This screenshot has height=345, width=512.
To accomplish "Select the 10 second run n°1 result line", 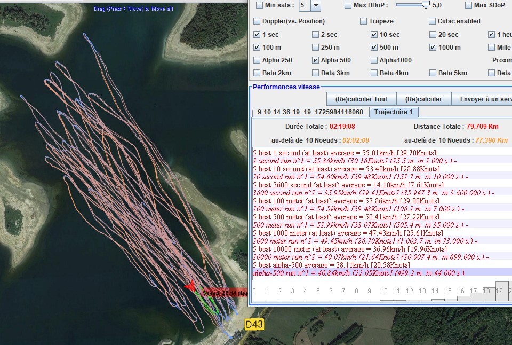I will pyautogui.click(x=382, y=177).
